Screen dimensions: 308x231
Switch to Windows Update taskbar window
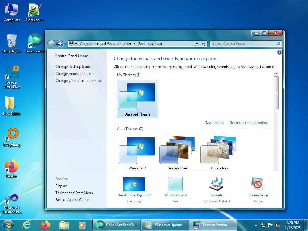[x=165, y=225]
